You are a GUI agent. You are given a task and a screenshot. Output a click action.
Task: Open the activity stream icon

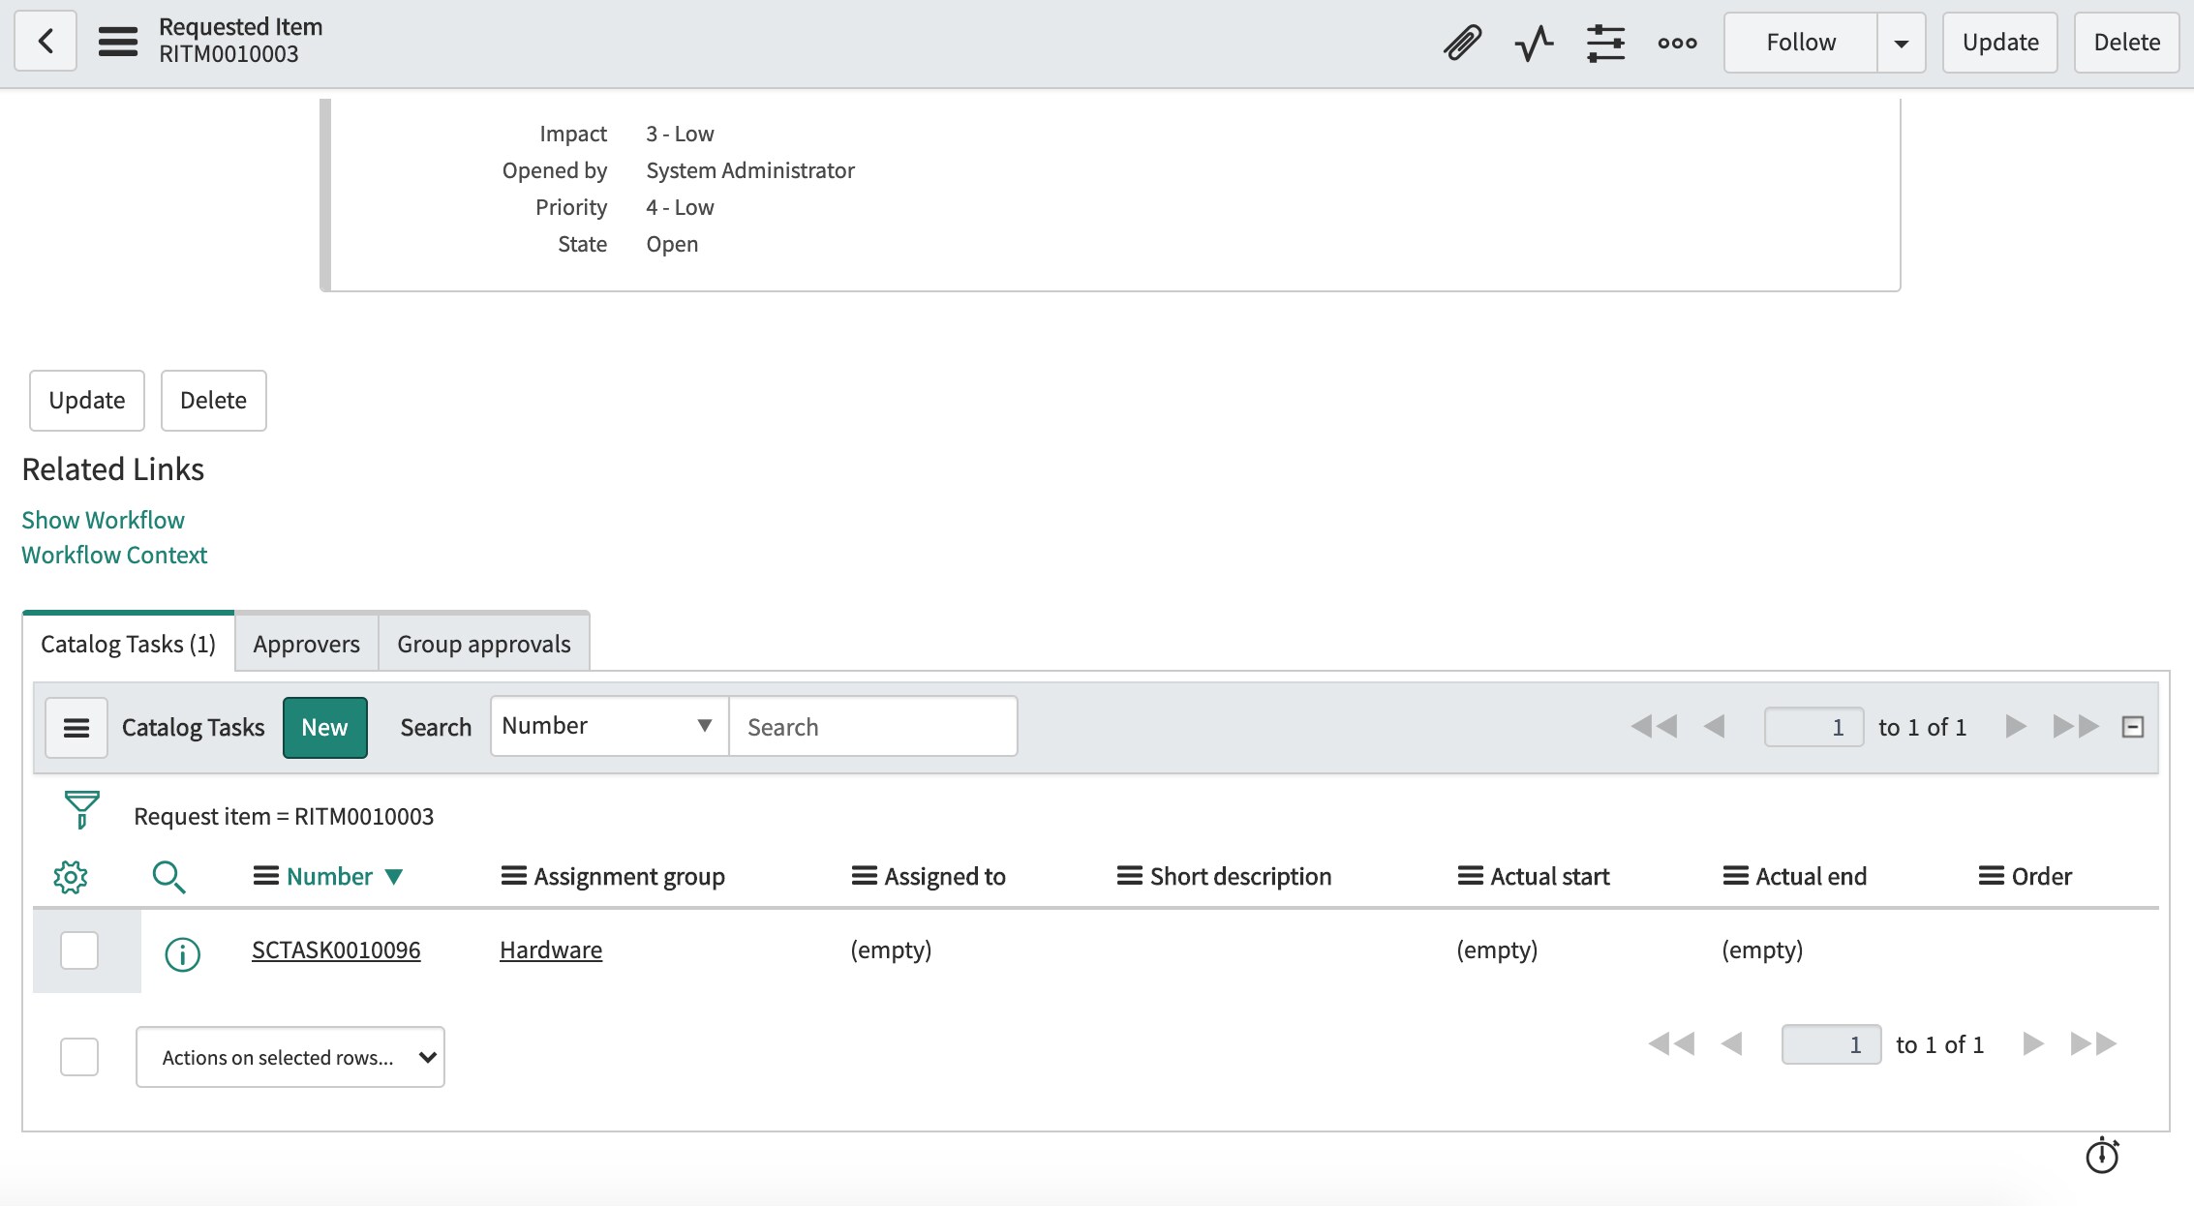tap(1533, 42)
